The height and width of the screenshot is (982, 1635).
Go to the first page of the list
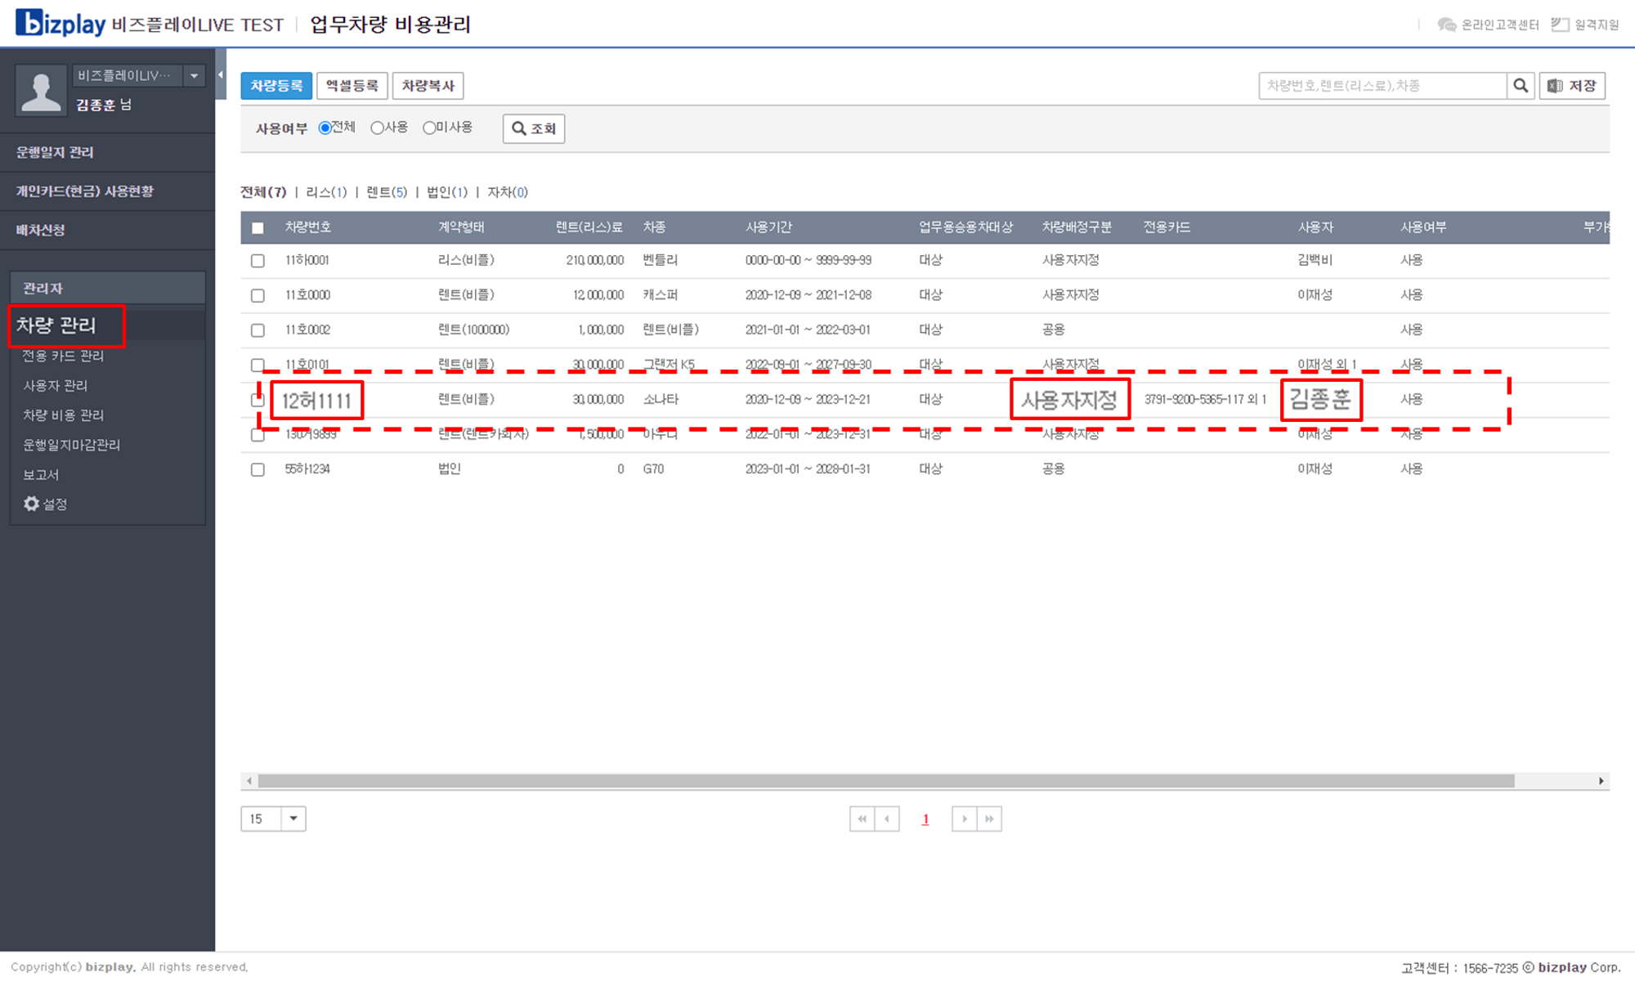pos(862,818)
